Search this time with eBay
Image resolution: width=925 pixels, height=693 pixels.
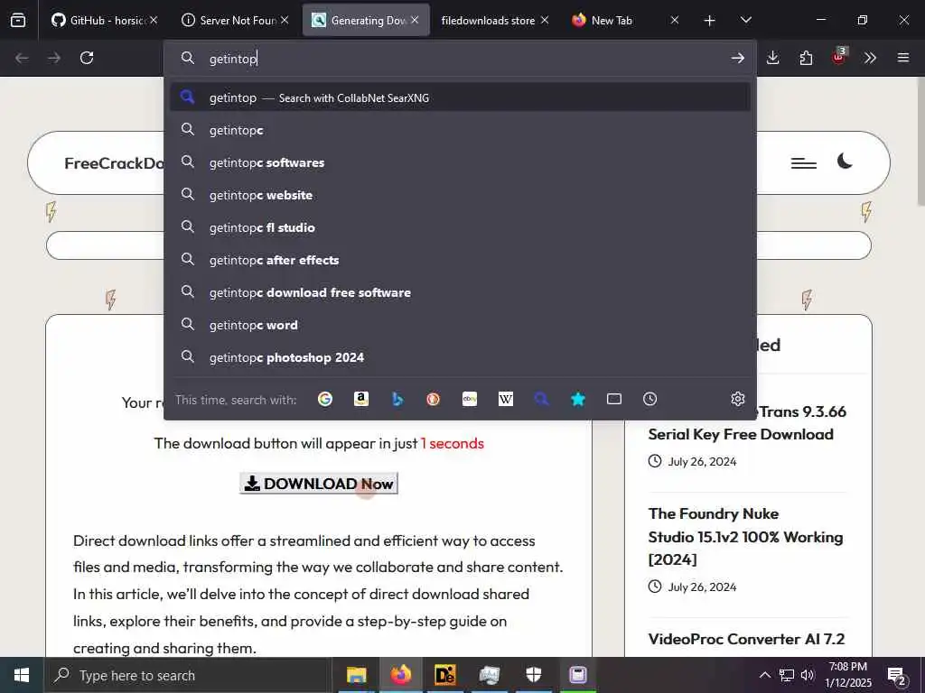[470, 399]
